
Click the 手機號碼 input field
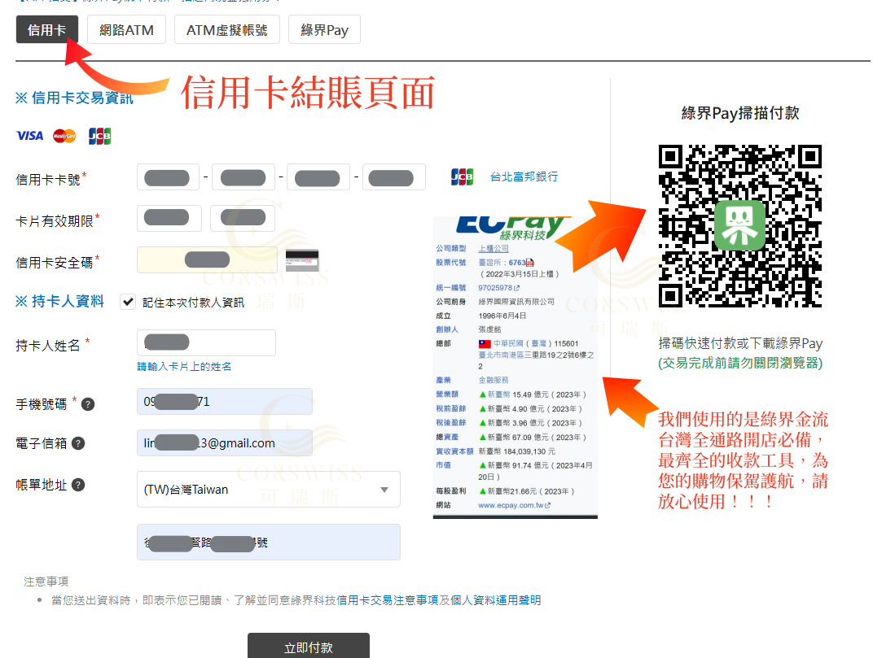[225, 402]
